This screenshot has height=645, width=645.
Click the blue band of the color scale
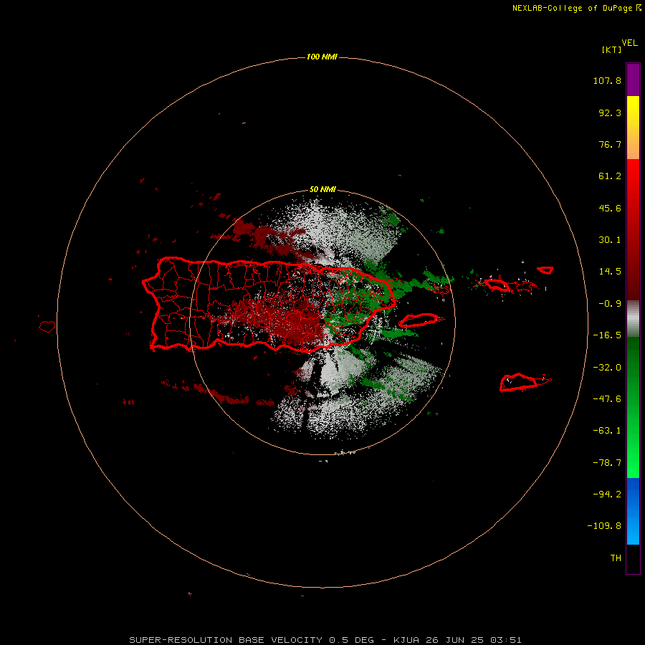[x=633, y=511]
